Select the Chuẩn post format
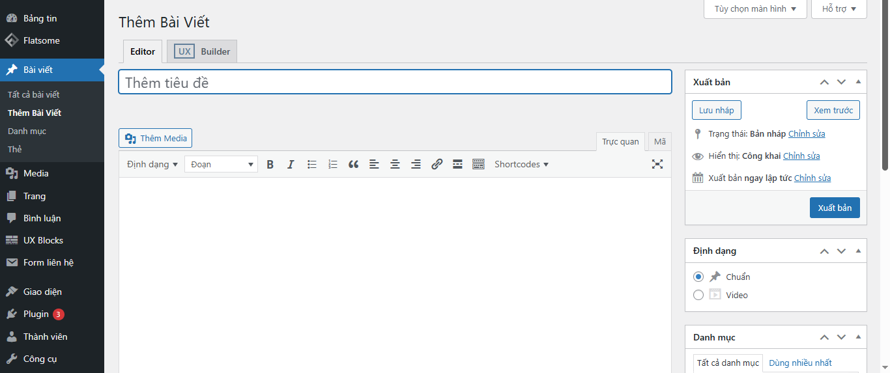This screenshot has width=890, height=373. tap(698, 277)
